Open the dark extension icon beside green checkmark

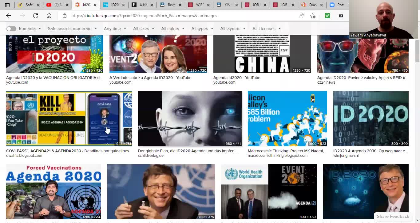(341, 16)
